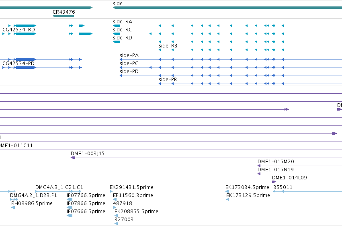This screenshot has width=342, height=226.
Task: Click the EK208855.5prime EST label
Action: coord(136,212)
